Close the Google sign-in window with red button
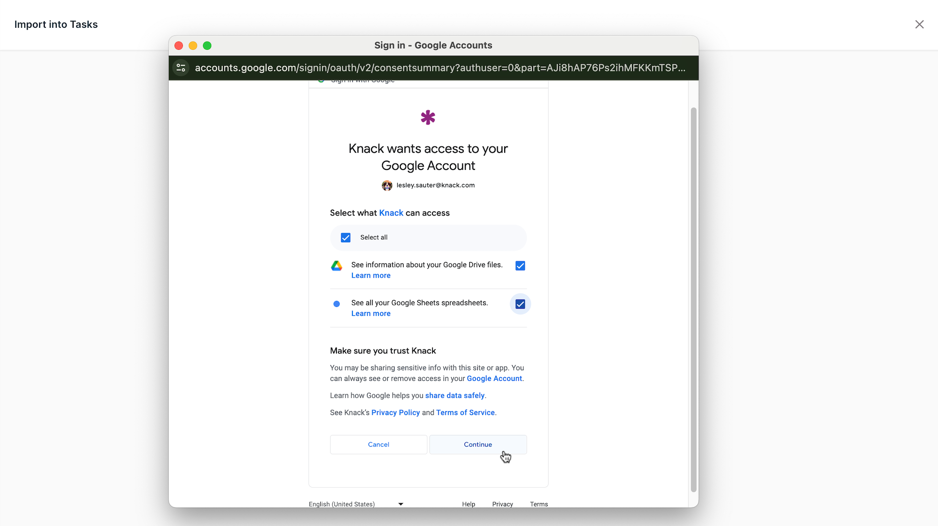The image size is (938, 526). 179,46
